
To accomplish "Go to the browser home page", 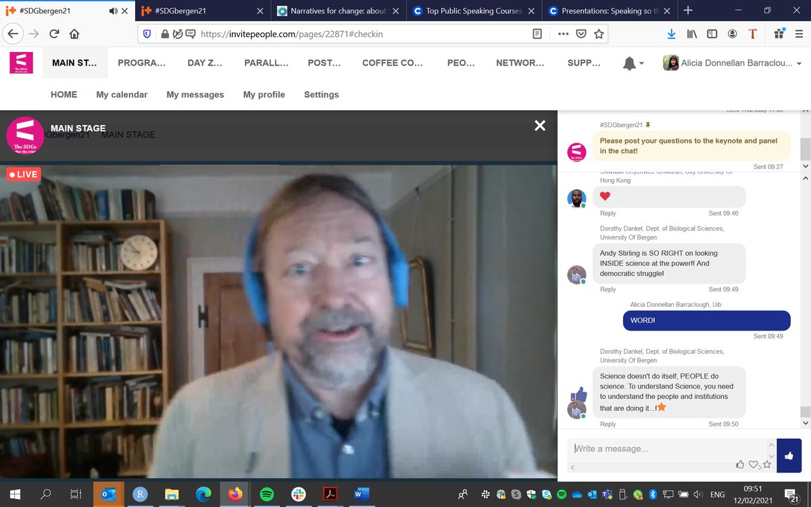I will pyautogui.click(x=74, y=33).
